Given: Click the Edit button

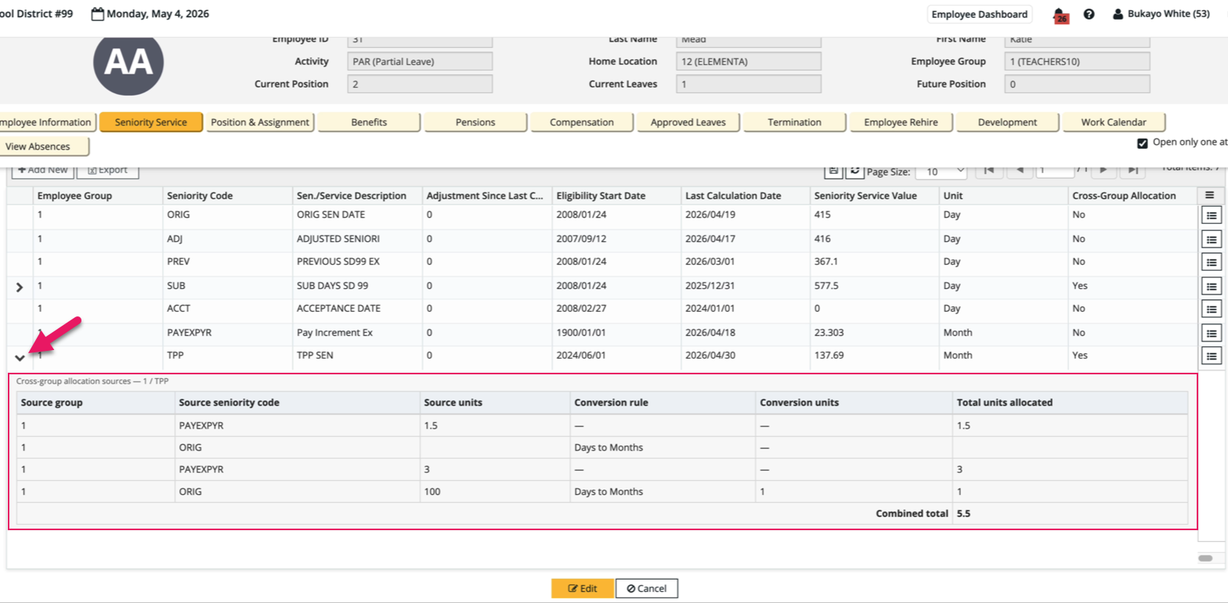Looking at the screenshot, I should coord(582,588).
